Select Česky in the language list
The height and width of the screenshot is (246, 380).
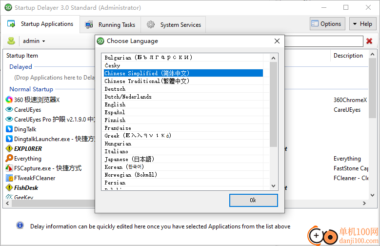[183, 65]
